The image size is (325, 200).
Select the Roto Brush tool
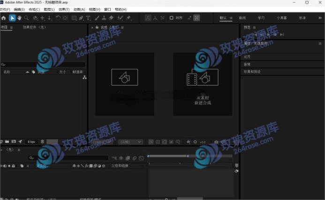point(120,18)
